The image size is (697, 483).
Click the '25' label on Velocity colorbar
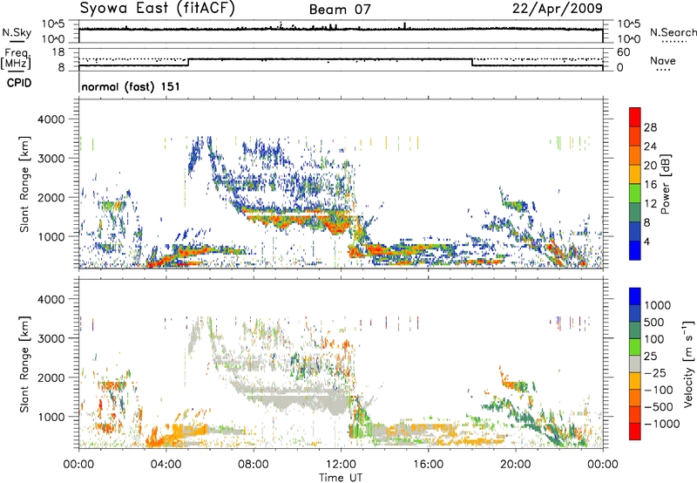point(650,357)
